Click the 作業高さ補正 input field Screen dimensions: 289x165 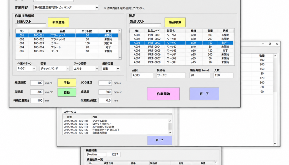click(x=105, y=100)
